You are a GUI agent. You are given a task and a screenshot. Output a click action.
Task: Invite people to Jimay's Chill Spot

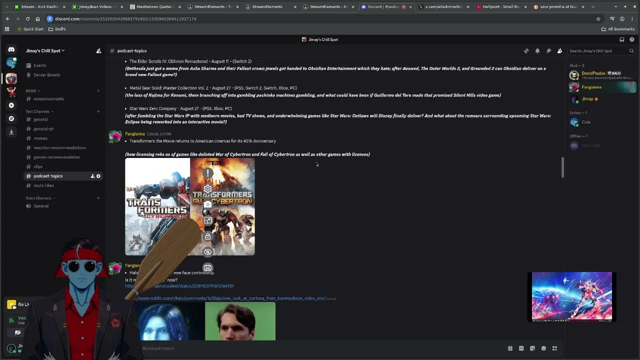(98, 51)
